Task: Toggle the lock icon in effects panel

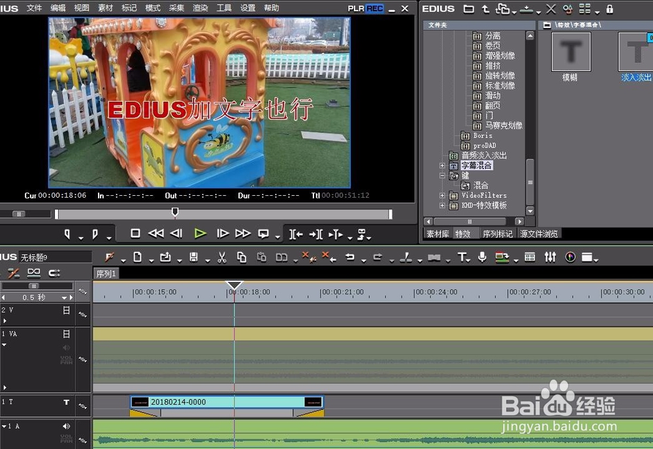Action: click(610, 8)
